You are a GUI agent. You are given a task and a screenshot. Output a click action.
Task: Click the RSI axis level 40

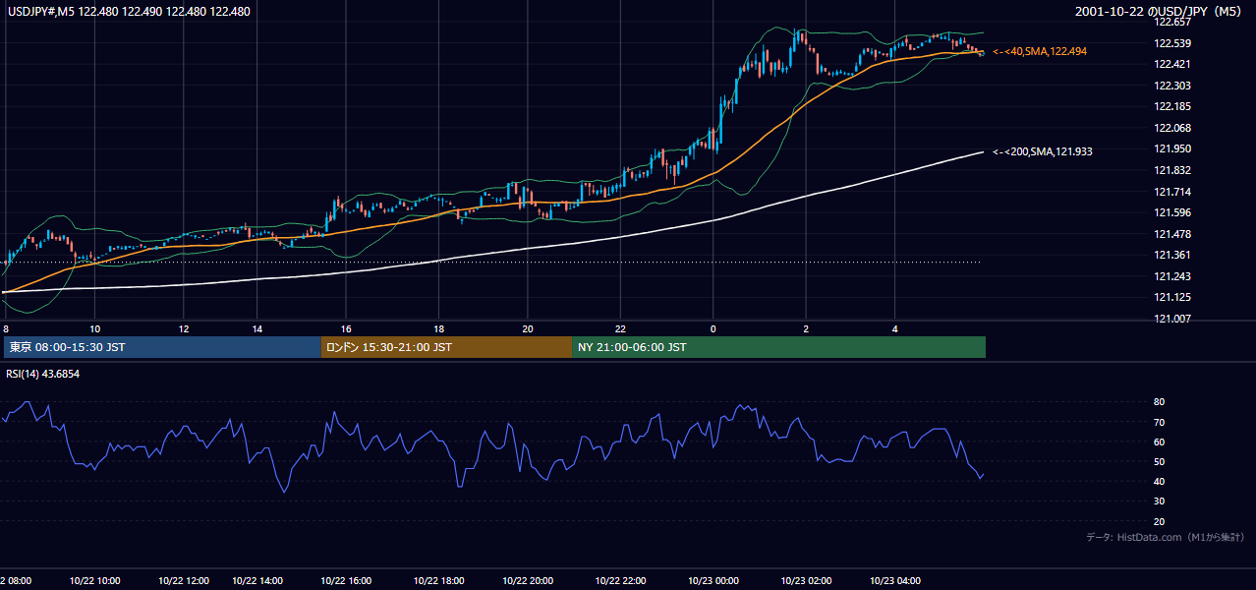click(x=1159, y=482)
